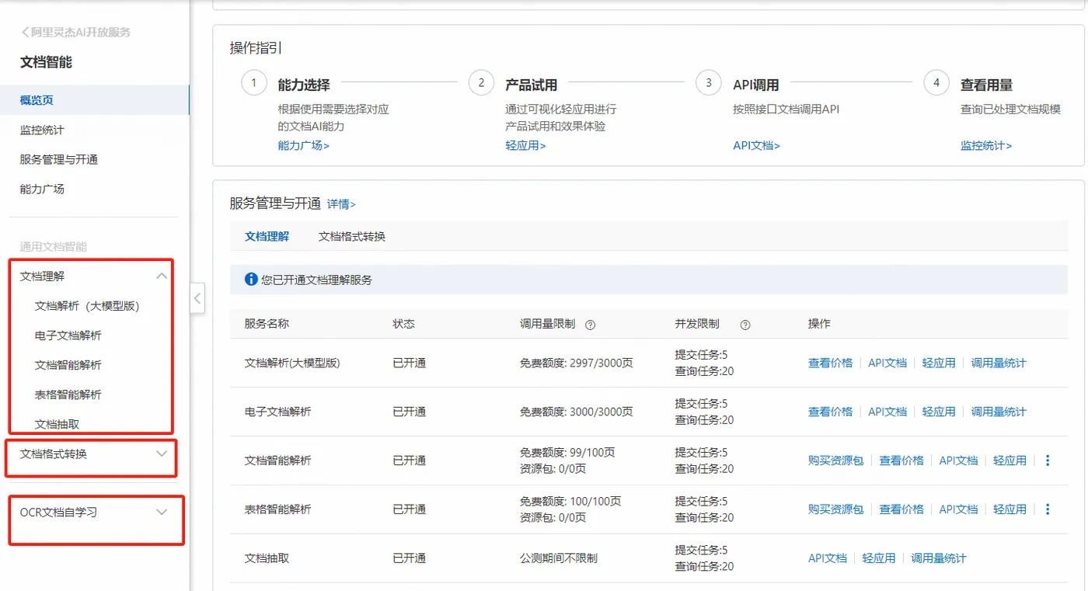
Task: Open 文档抽取 in sidebar
Action: 58,424
